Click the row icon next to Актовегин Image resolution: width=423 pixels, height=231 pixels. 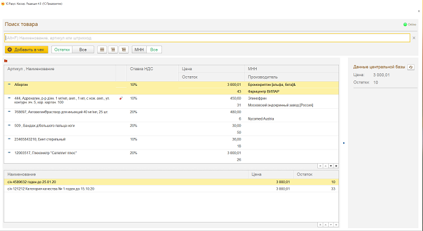[x=9, y=111]
